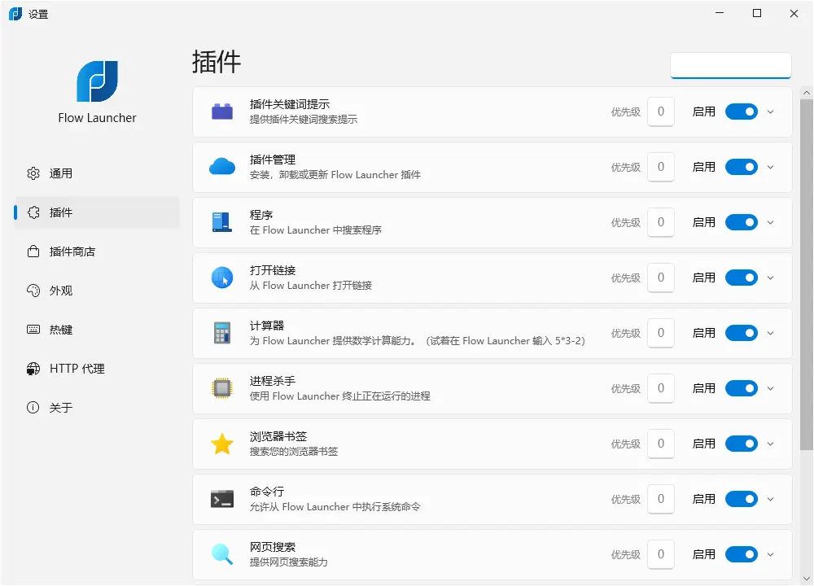Click the 通用 gear icon
Viewport: 814px width, 586px height.
click(x=33, y=173)
